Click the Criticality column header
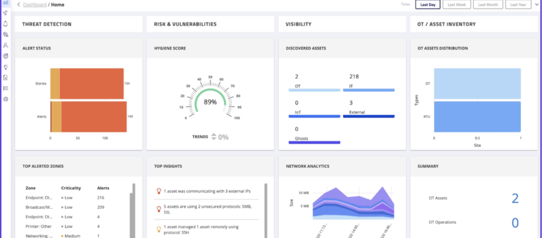This screenshot has width=542, height=238. click(71, 188)
